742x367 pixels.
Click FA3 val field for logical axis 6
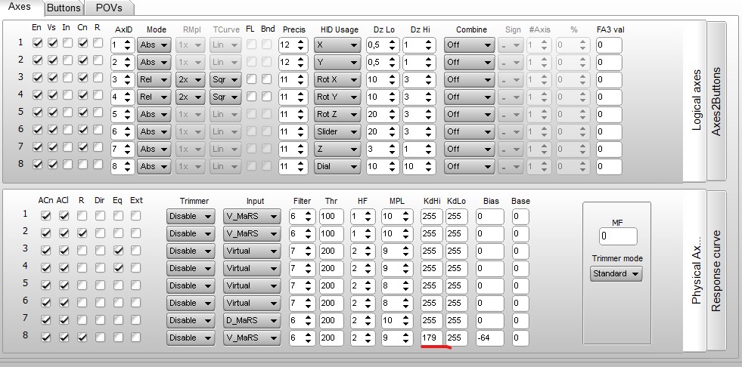pos(609,131)
